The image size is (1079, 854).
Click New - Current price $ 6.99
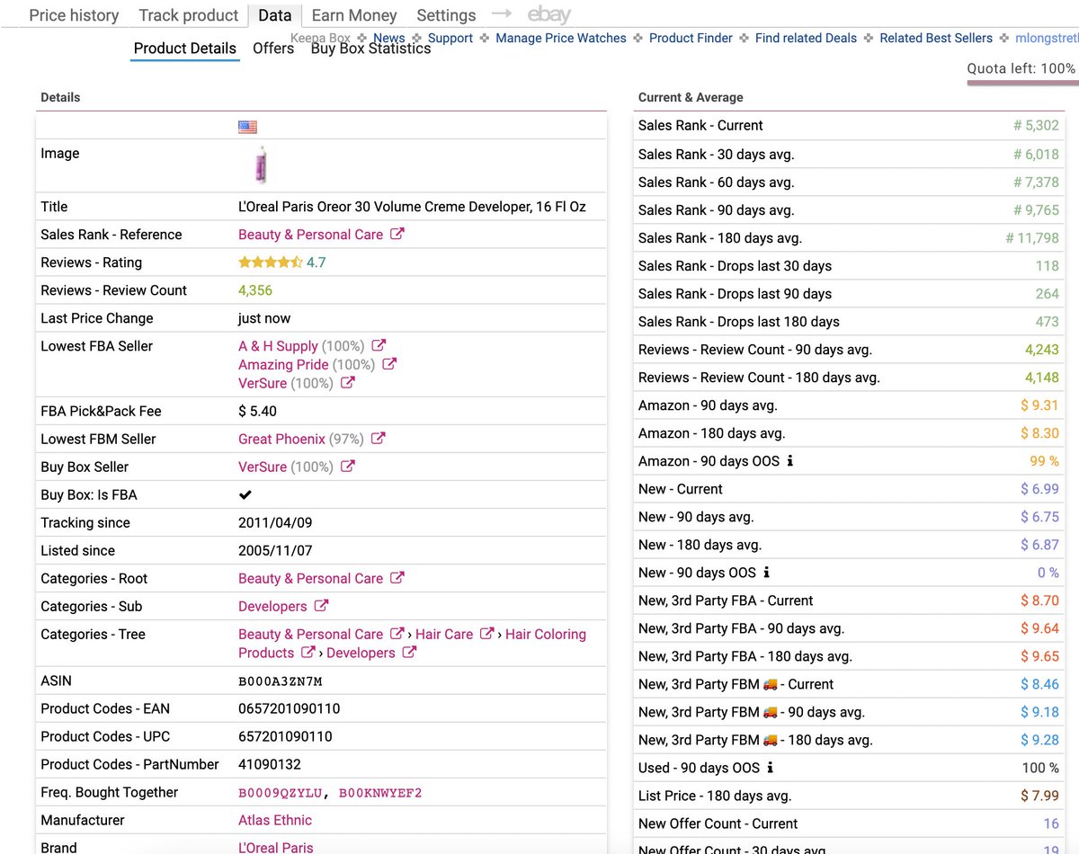click(1039, 489)
